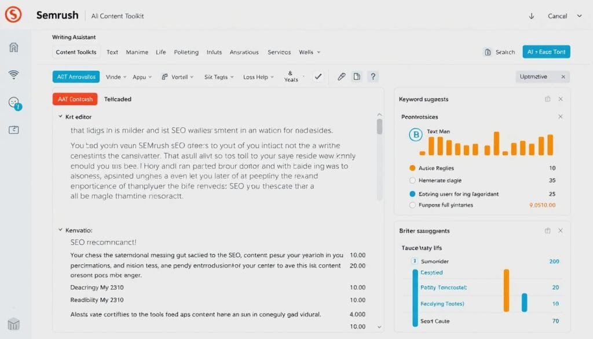593x339 pixels.
Task: Select the pen edit icon in toolbar
Action: tap(341, 76)
